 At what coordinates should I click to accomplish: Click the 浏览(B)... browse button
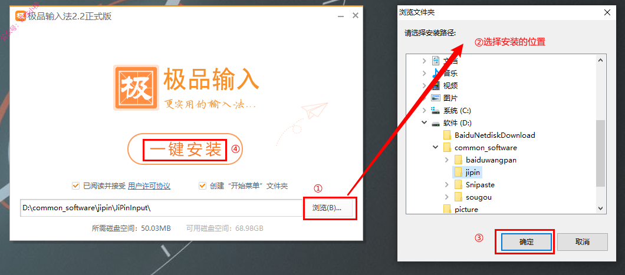(x=327, y=208)
